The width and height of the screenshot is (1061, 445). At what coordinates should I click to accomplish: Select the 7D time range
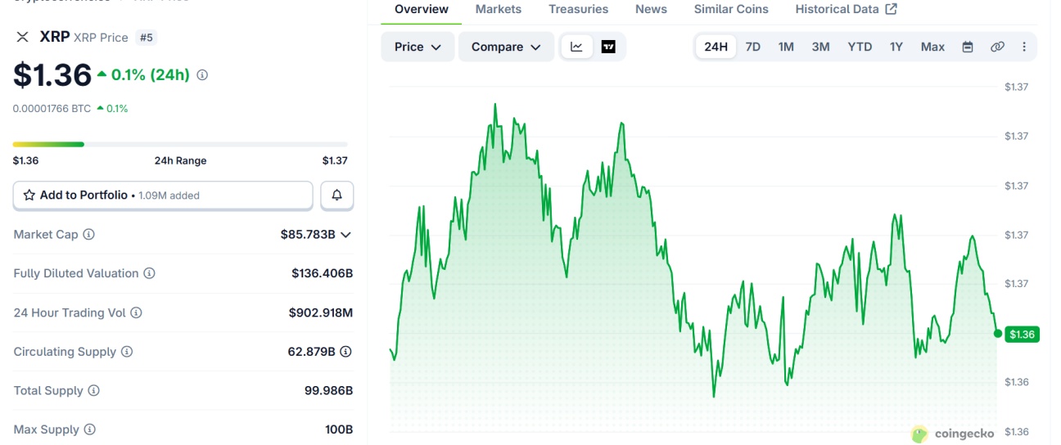click(753, 47)
